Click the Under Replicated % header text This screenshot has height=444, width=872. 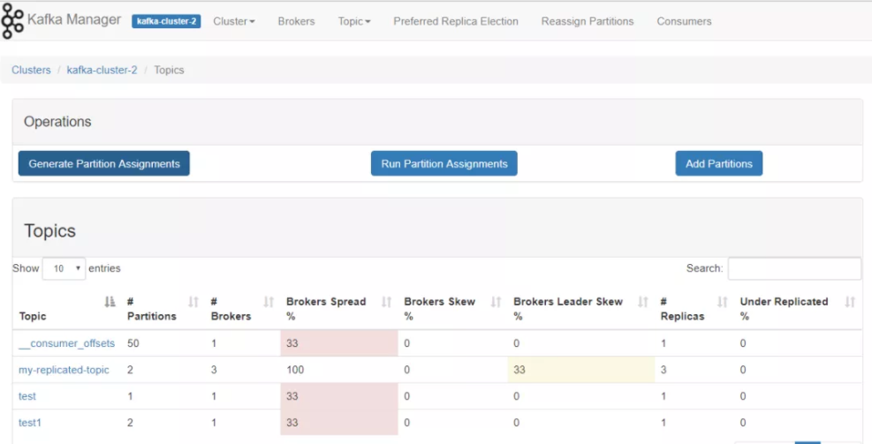[x=784, y=309]
